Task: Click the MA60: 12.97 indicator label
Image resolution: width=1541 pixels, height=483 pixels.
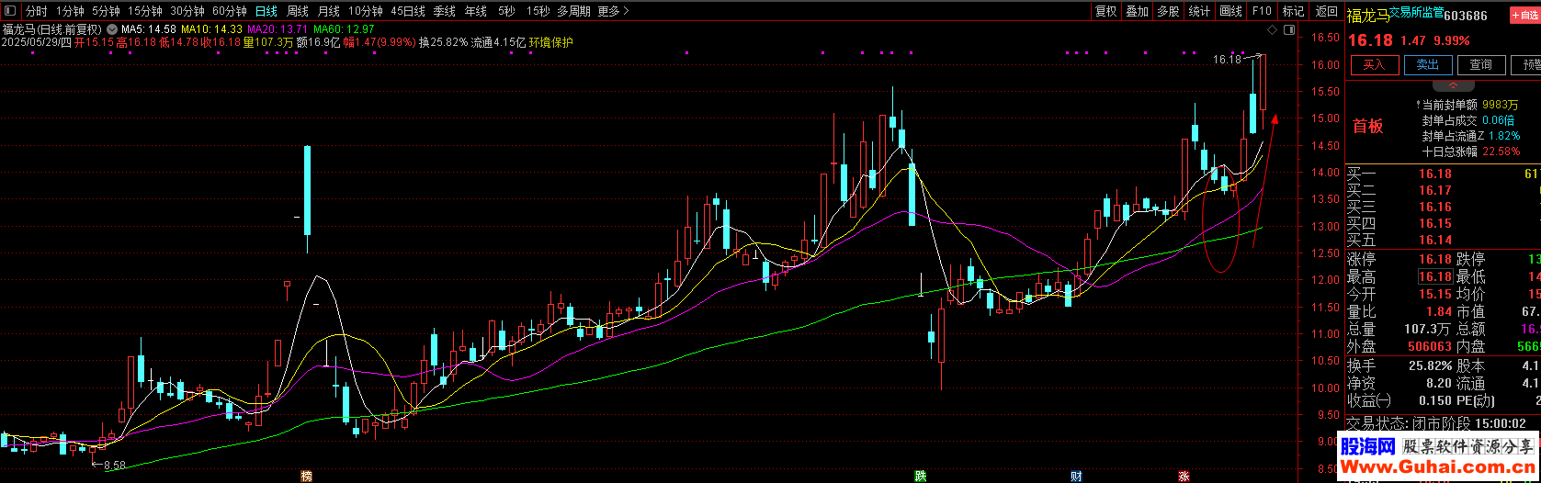Action: 343,29
